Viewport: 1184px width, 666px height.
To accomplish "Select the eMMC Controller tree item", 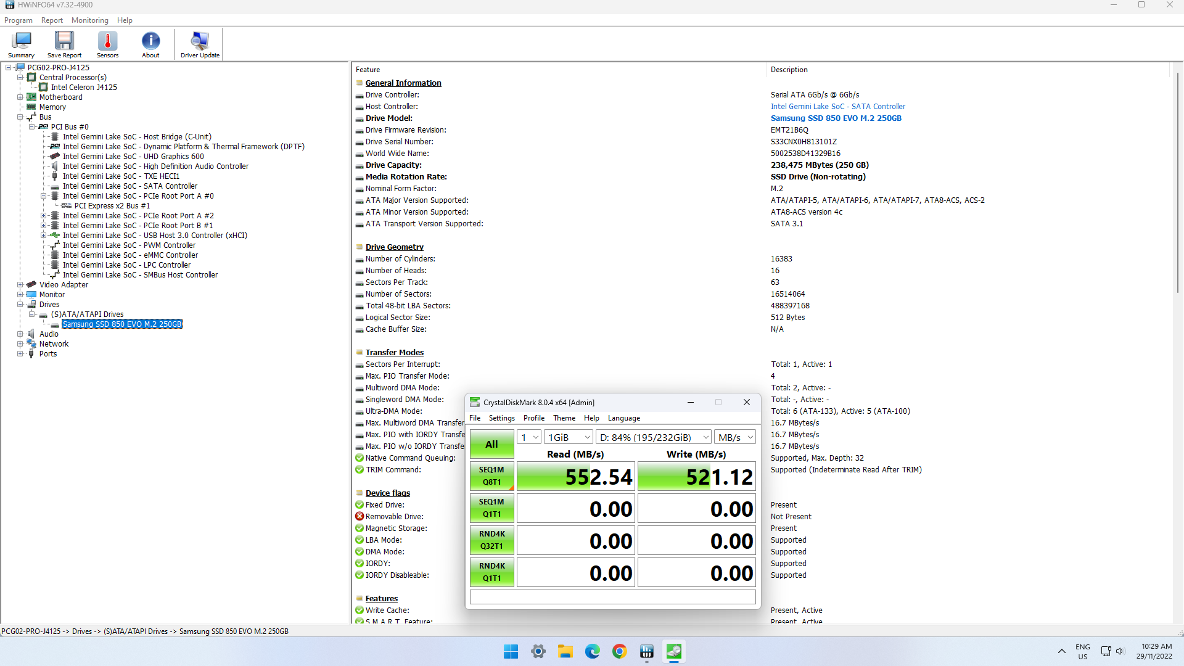I will tap(130, 255).
